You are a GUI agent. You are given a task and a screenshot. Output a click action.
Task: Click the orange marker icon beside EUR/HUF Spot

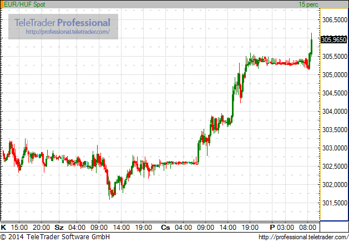(x=2, y=3)
